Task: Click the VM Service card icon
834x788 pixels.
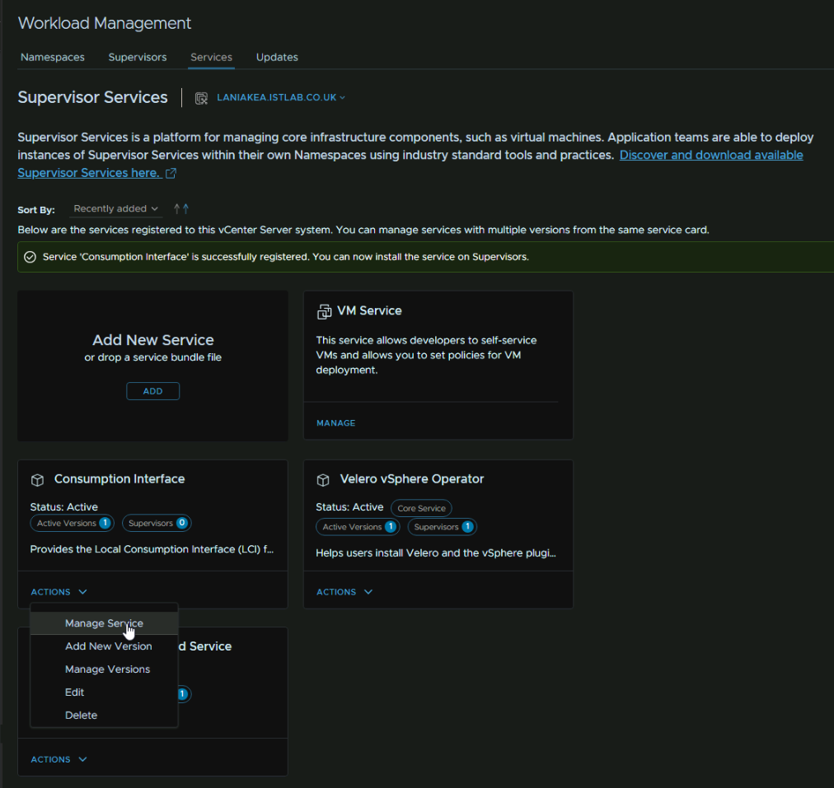Action: pos(324,312)
